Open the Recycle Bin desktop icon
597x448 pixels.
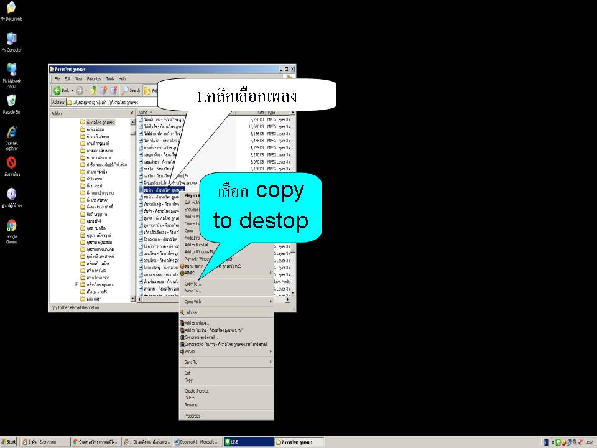pyautogui.click(x=11, y=104)
